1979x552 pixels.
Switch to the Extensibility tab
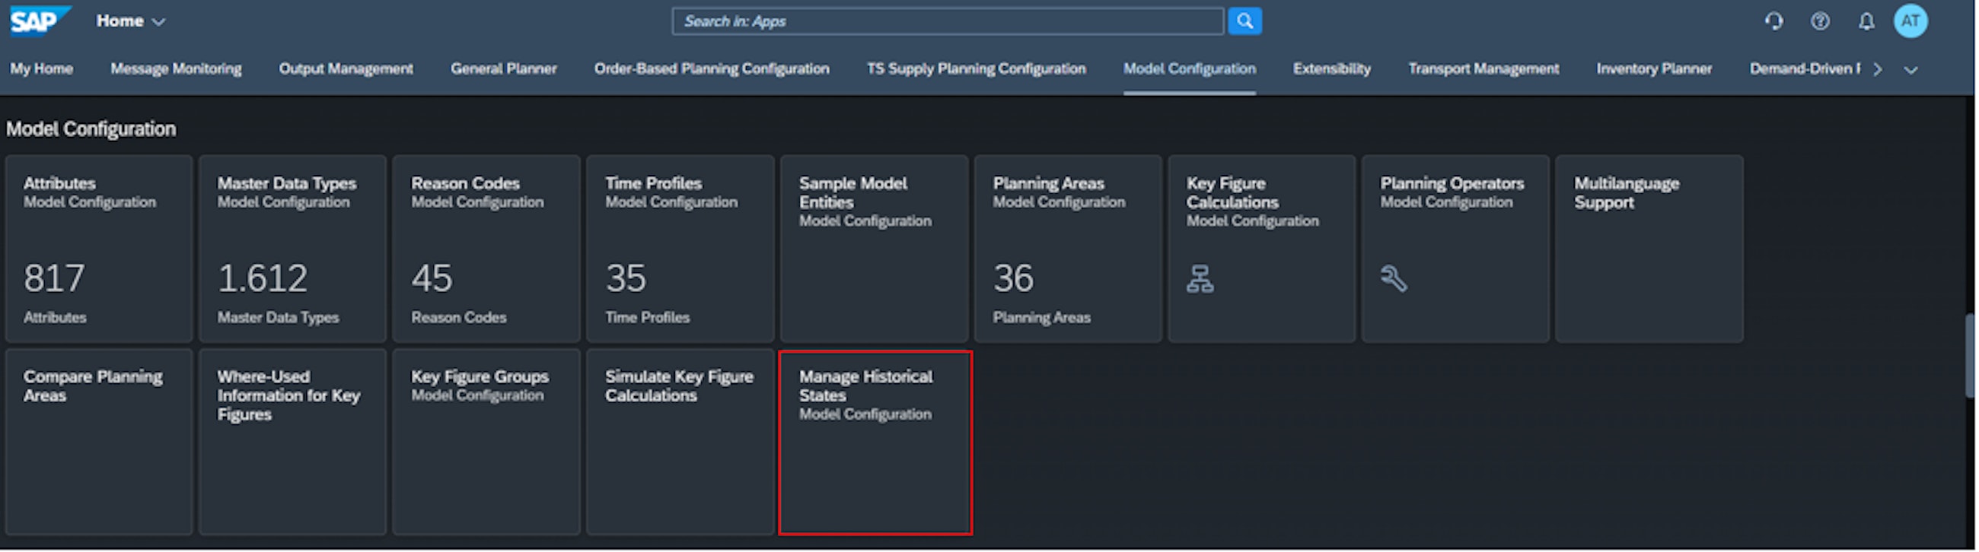1331,69
